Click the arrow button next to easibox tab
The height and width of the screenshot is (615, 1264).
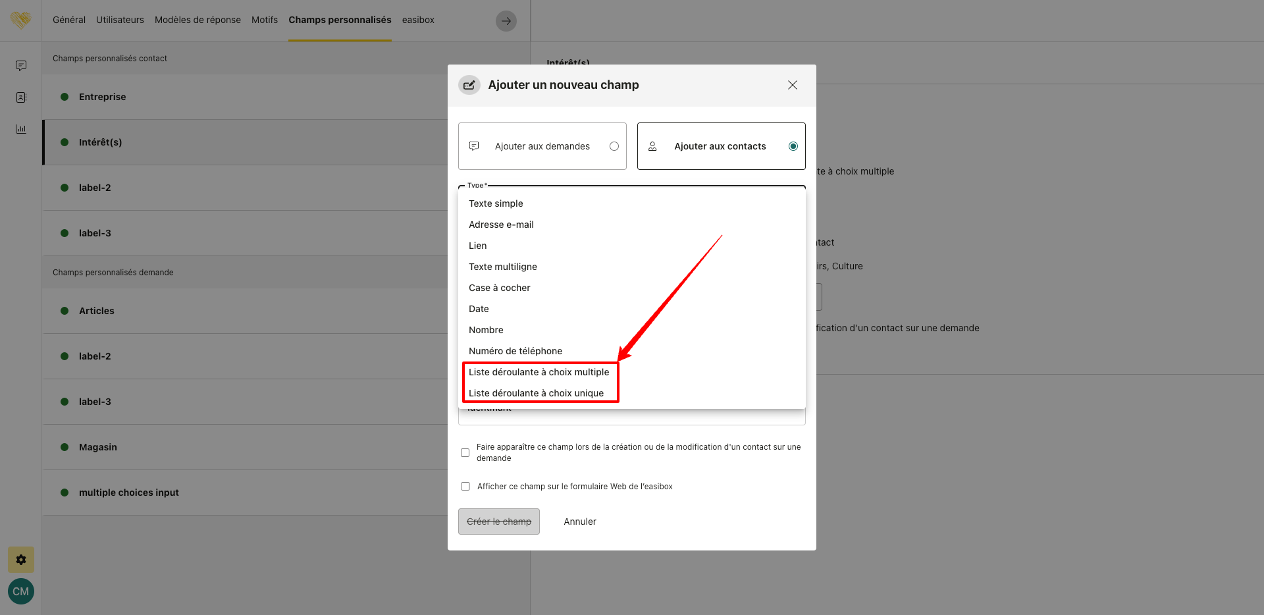506,21
